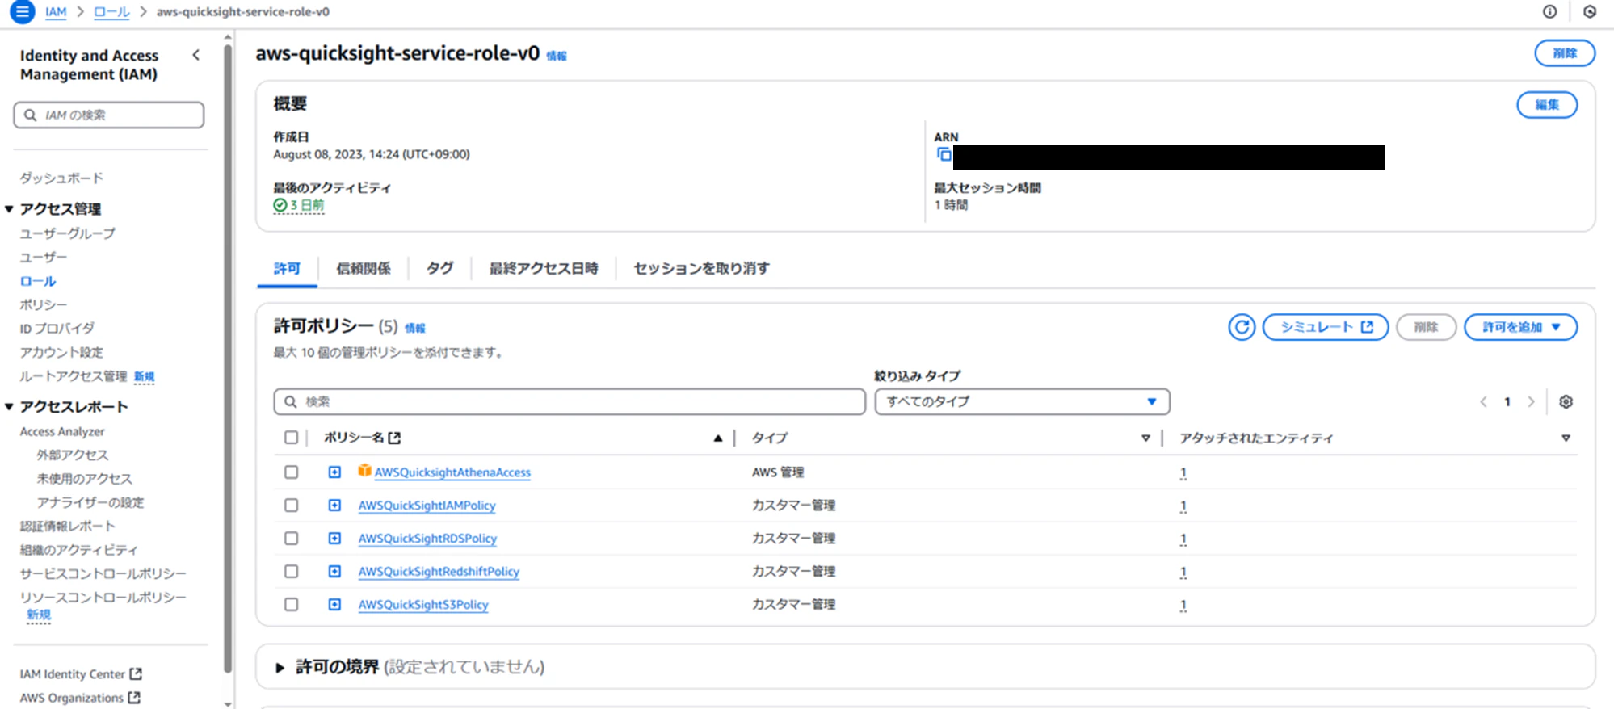Open the AWSQuickSightRedshiftPolicy policy link
1614x709 pixels.
tap(439, 572)
